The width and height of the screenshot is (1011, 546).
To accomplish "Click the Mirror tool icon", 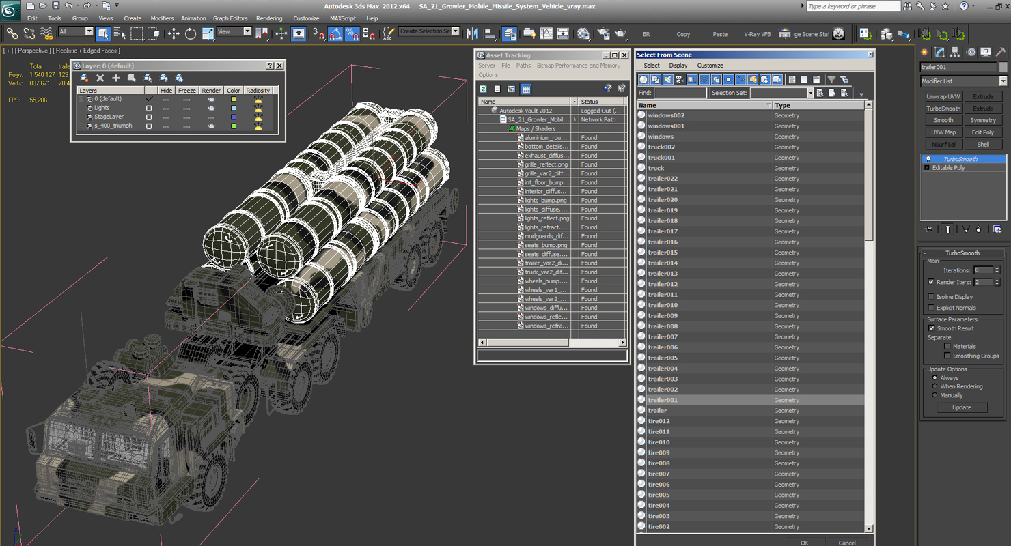I will click(472, 33).
